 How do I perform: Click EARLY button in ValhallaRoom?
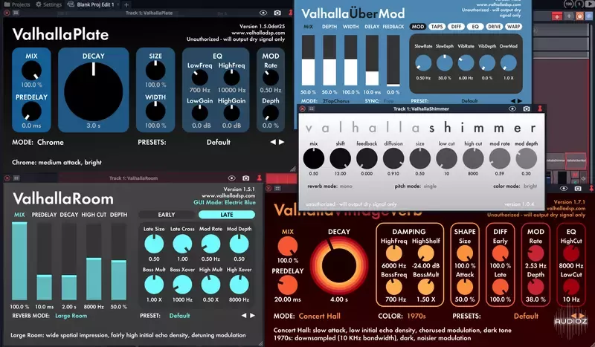pyautogui.click(x=167, y=215)
